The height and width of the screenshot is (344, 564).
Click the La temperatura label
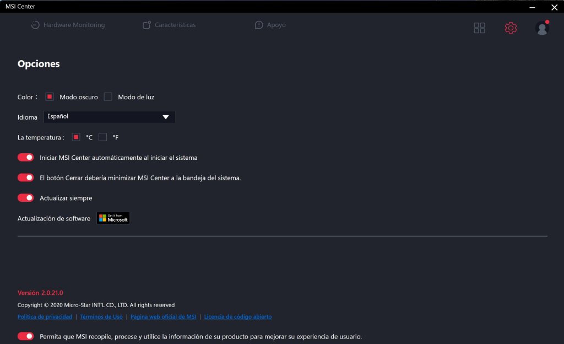coord(41,137)
